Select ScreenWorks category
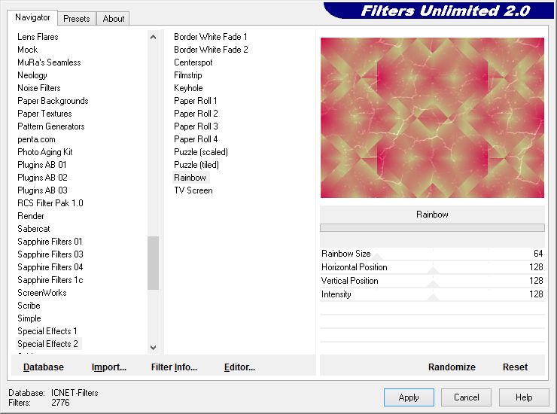The width and height of the screenshot is (557, 414). click(42, 293)
